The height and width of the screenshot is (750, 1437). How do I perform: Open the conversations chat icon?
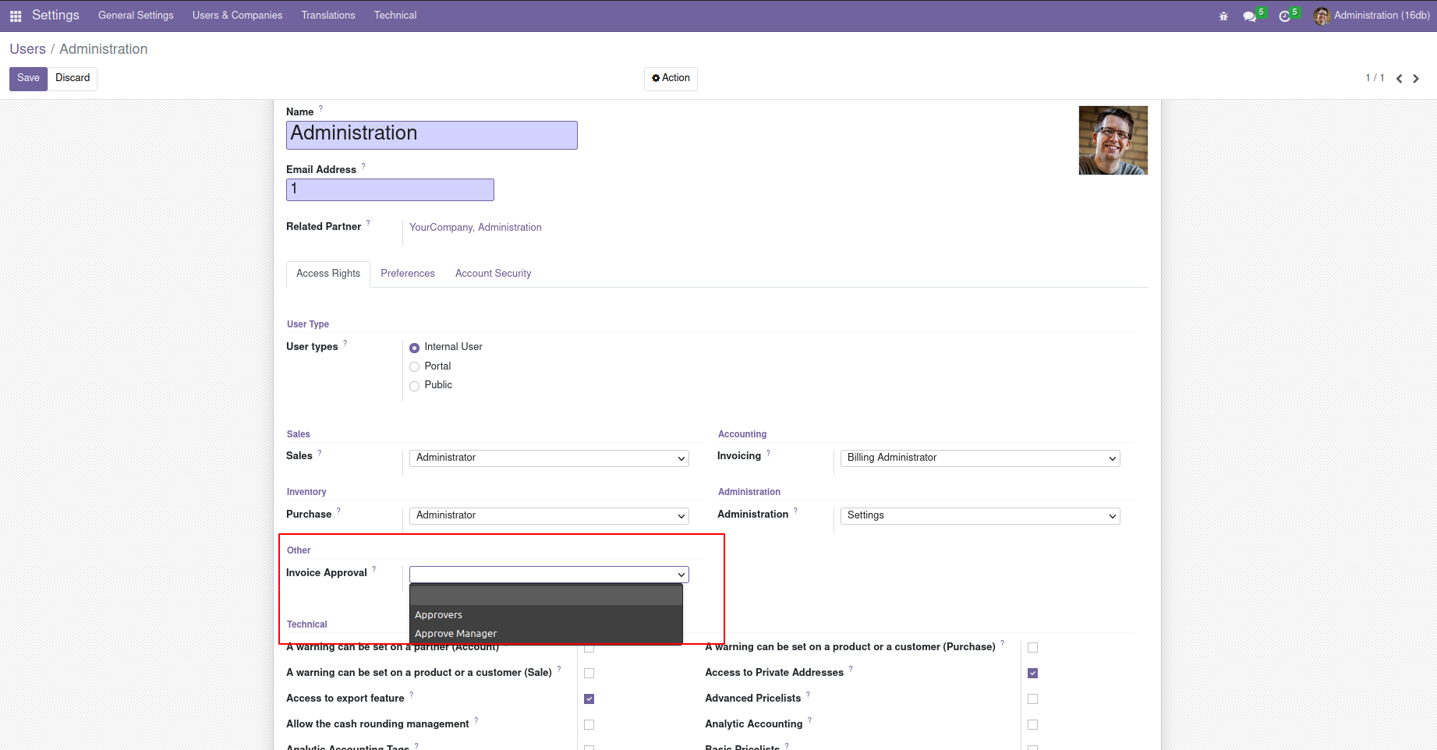click(x=1249, y=16)
